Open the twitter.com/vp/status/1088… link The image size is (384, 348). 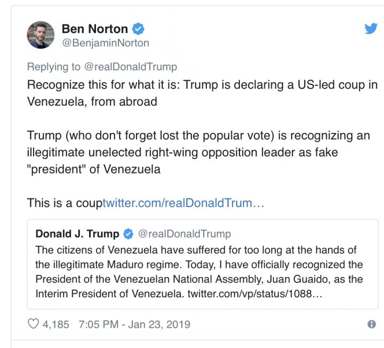pyautogui.click(x=255, y=294)
